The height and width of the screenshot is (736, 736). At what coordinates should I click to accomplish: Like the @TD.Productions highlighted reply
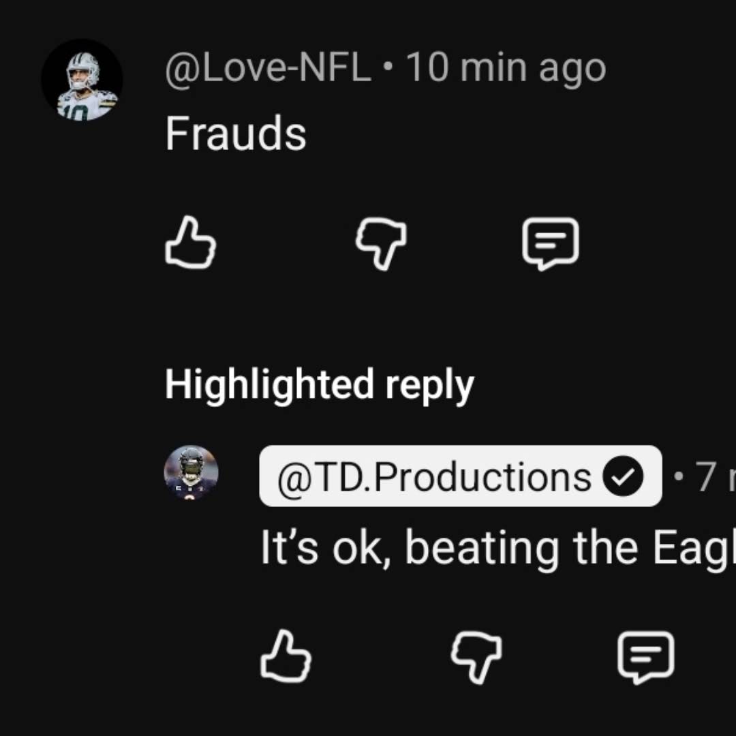coord(286,657)
